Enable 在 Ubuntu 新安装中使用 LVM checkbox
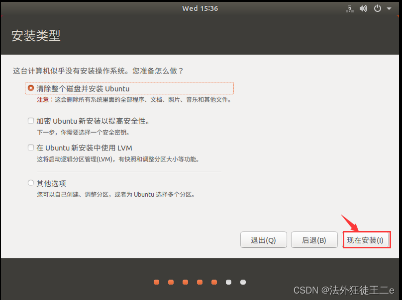Image resolution: width=402 pixels, height=300 pixels. 31,148
